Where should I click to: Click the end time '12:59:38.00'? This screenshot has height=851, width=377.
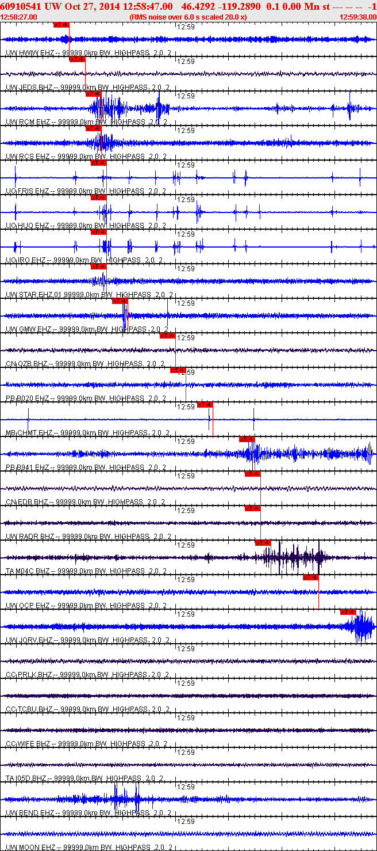pos(357,17)
